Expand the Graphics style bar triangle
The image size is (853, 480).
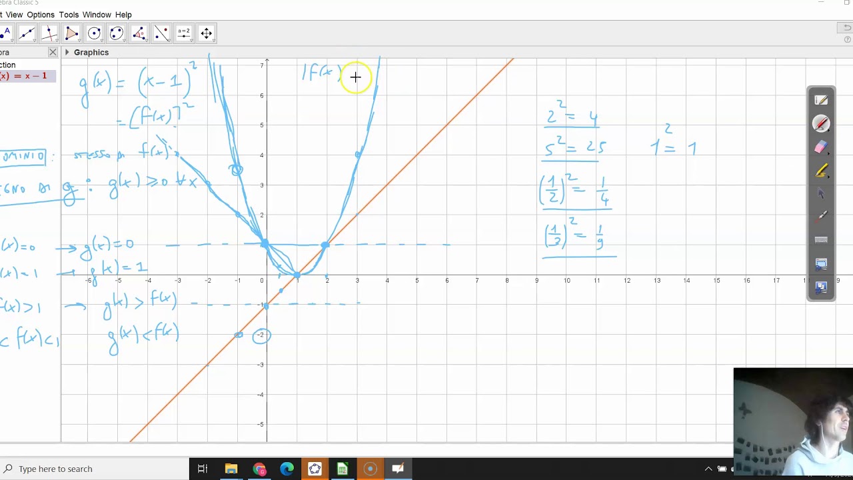[67, 52]
